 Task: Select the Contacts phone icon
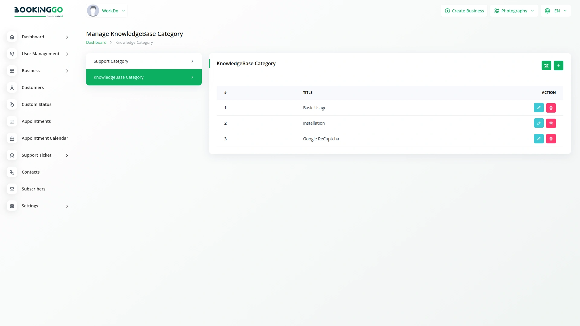[x=12, y=172]
